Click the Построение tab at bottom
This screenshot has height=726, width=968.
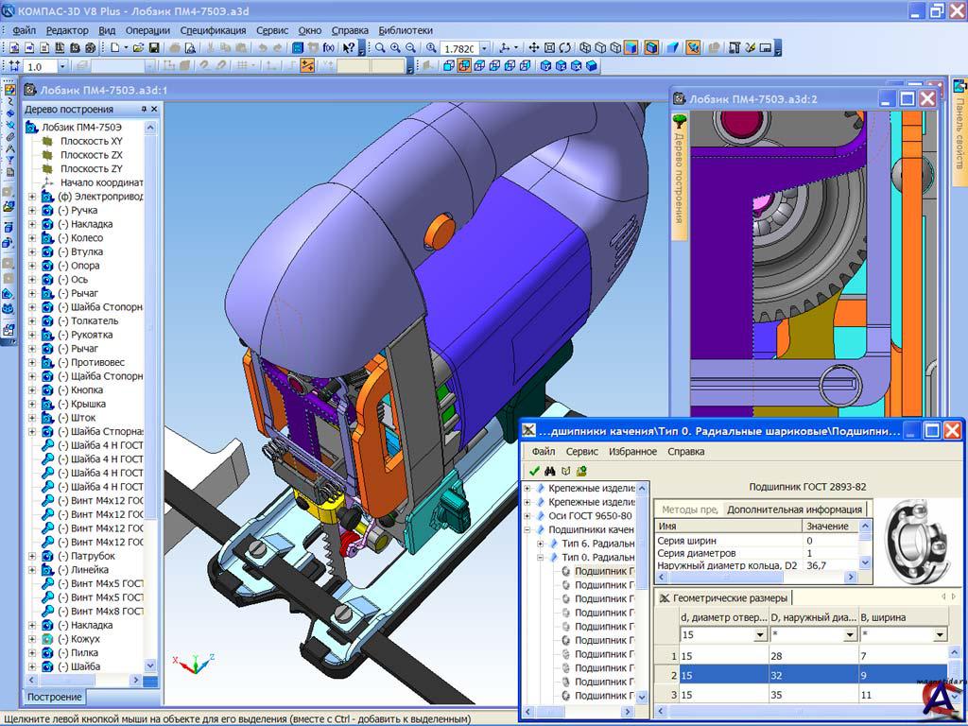tap(53, 698)
